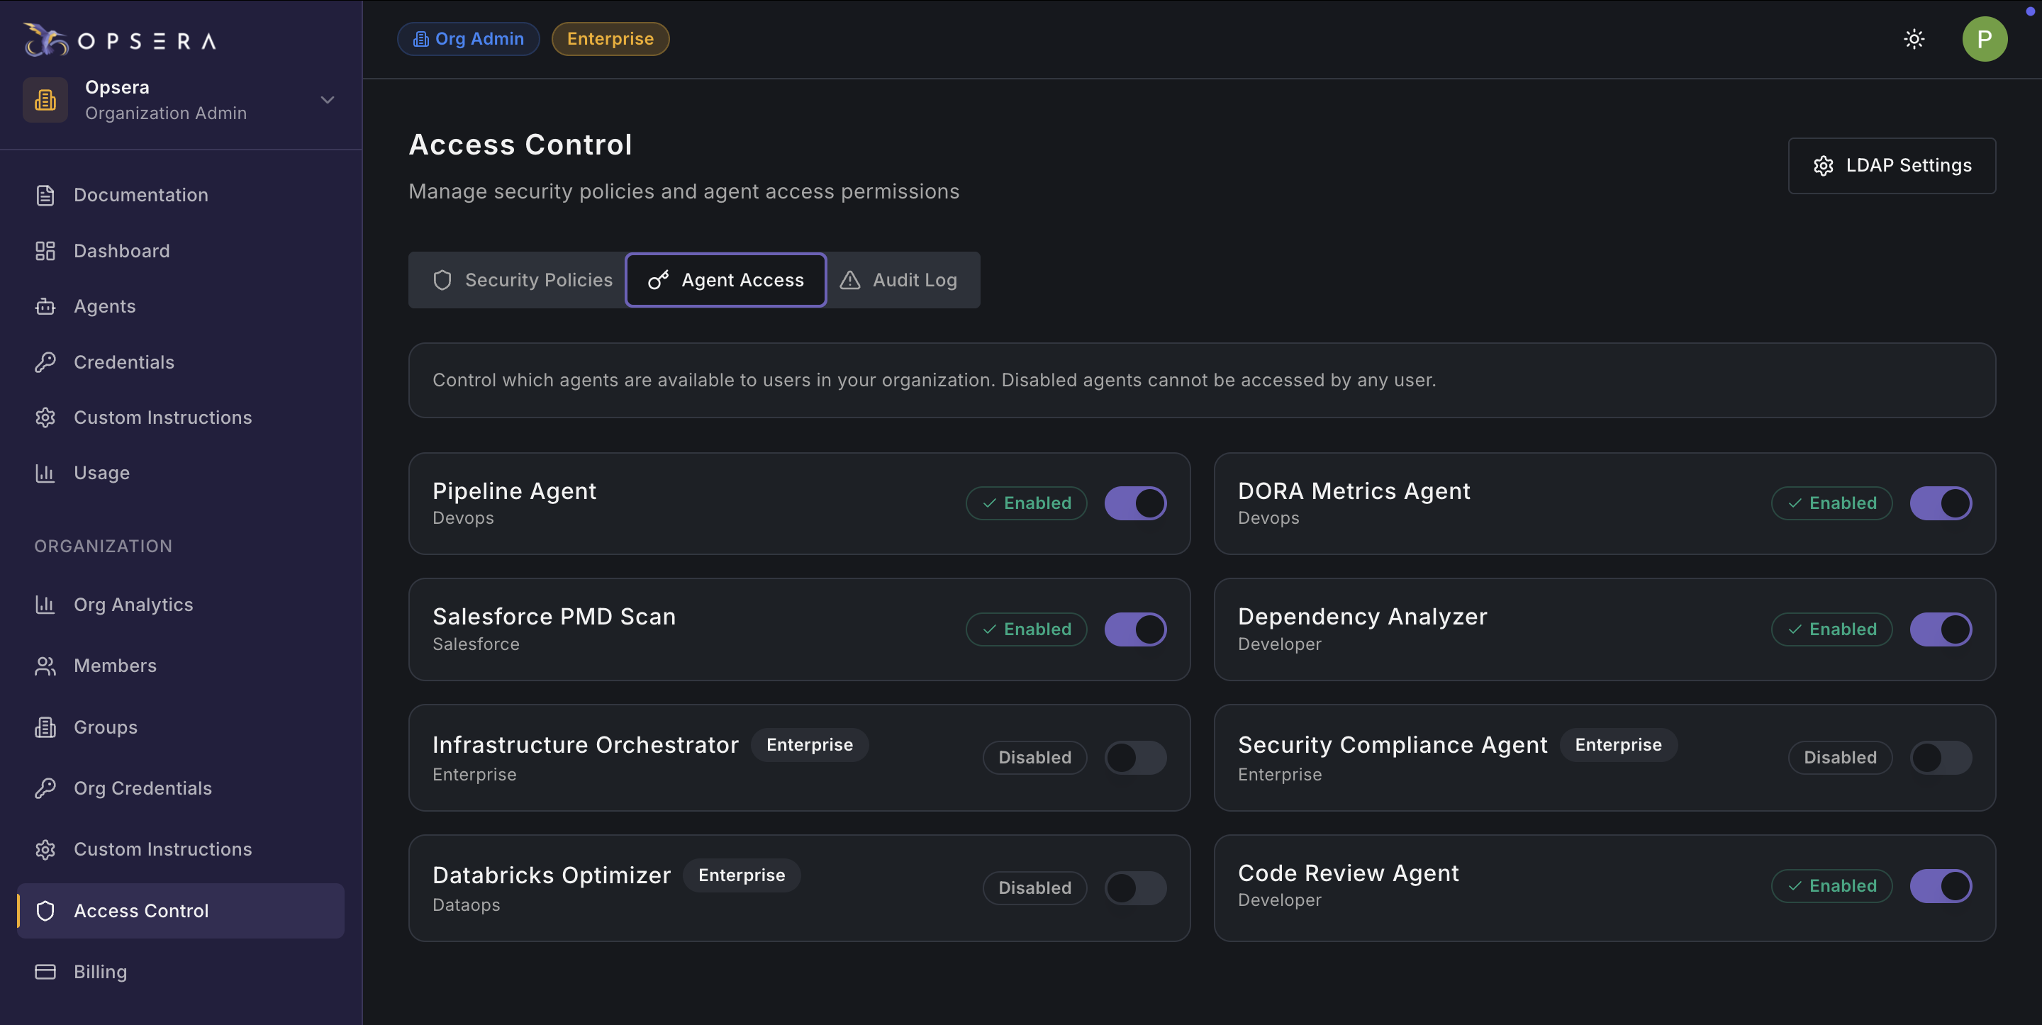The width and height of the screenshot is (2042, 1025).
Task: Switch to the Security Policies tab
Action: 523,280
